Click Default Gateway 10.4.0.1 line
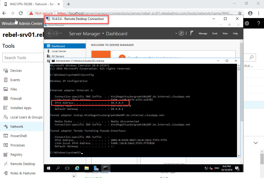This screenshot has height=178, width=264. 89,109
